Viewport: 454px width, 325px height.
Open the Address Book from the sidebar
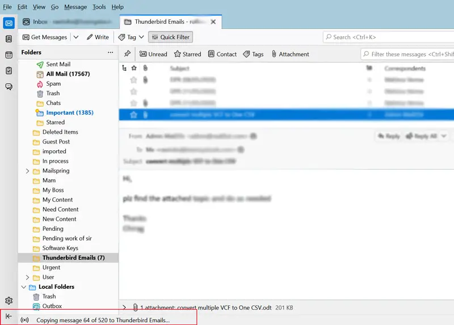coord(9,39)
